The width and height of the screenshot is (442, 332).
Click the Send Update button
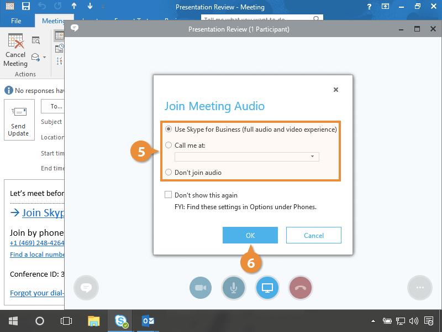pos(19,120)
